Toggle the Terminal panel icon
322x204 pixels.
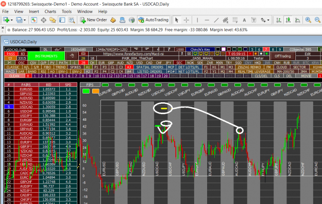click(62, 20)
